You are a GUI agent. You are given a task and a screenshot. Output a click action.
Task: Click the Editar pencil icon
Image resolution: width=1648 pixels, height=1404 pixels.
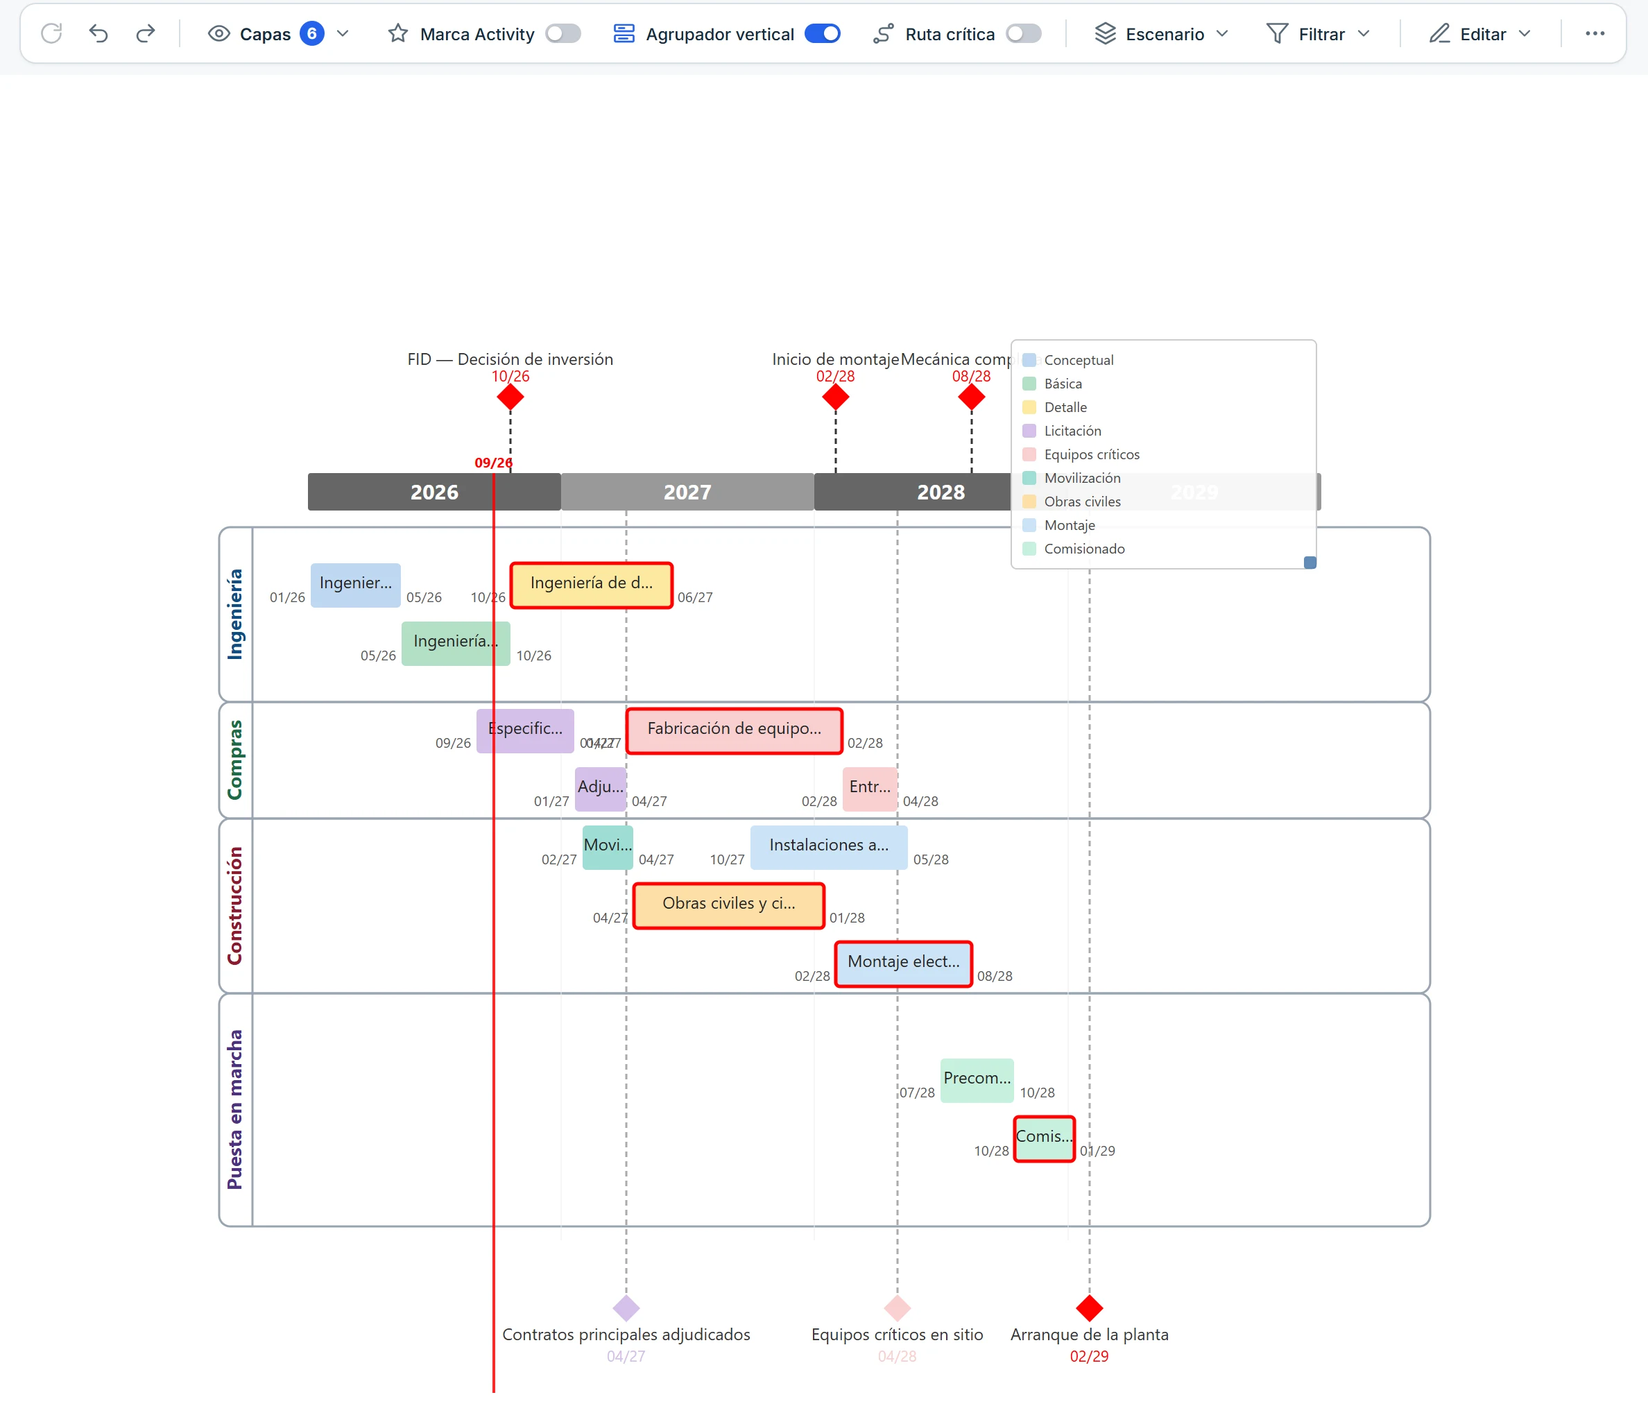pos(1439,33)
